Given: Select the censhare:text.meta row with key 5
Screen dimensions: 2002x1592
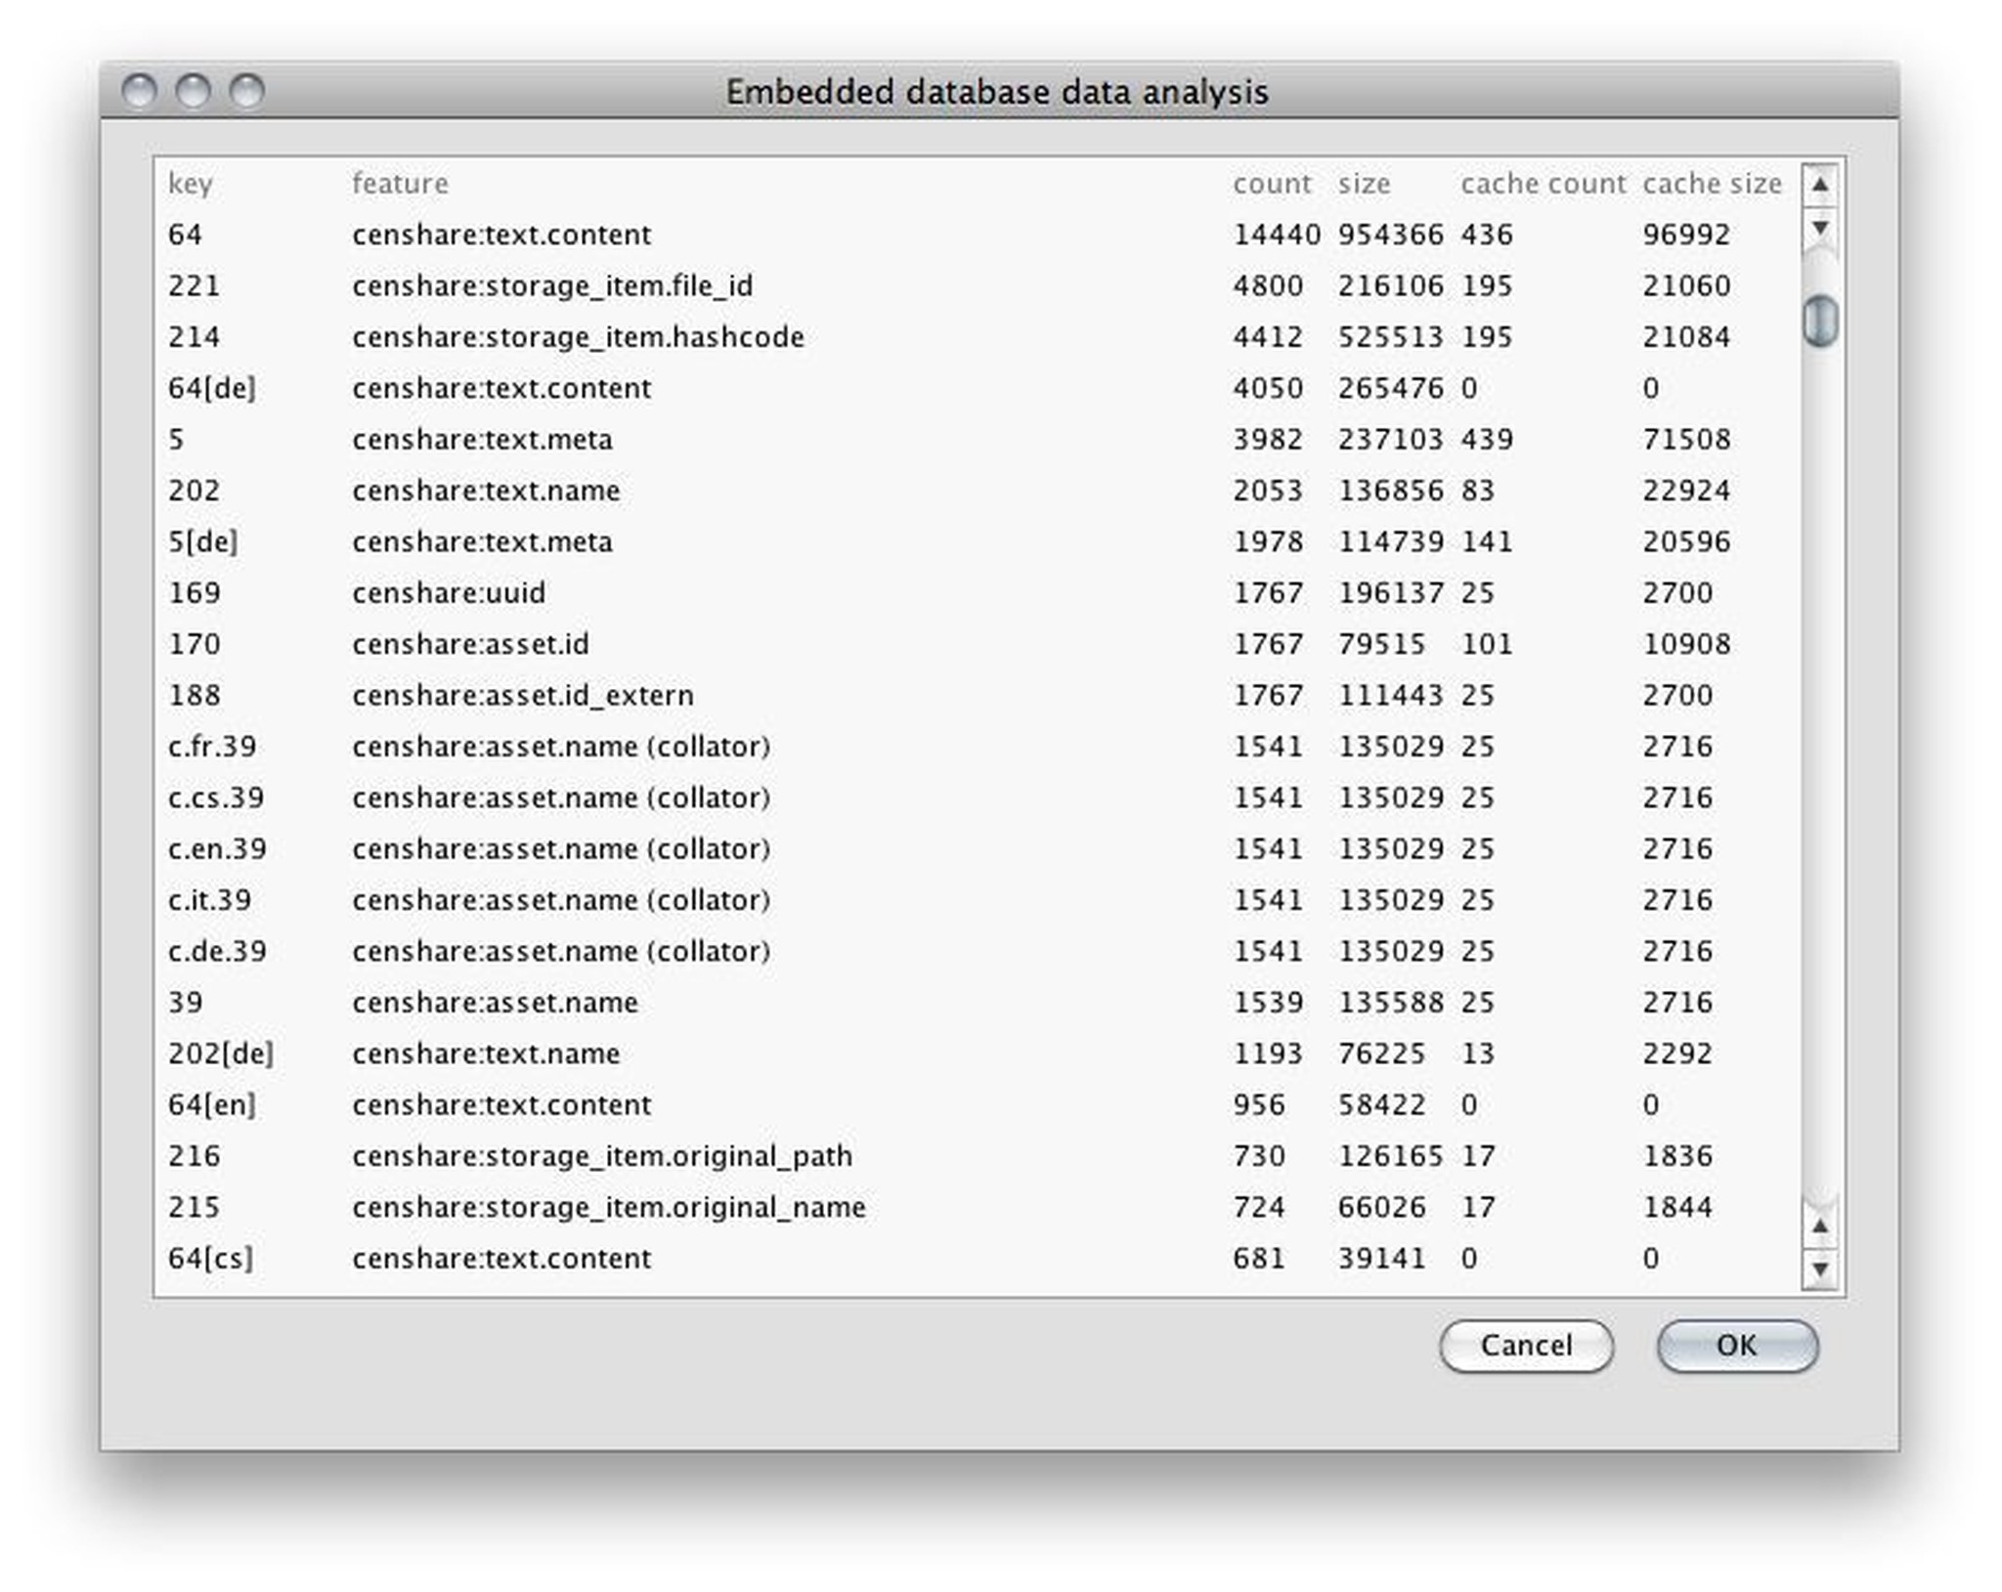Looking at the screenshot, I should 684,439.
